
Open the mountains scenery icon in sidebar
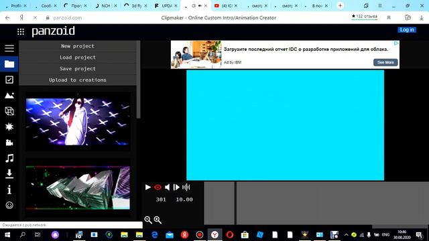click(9, 95)
